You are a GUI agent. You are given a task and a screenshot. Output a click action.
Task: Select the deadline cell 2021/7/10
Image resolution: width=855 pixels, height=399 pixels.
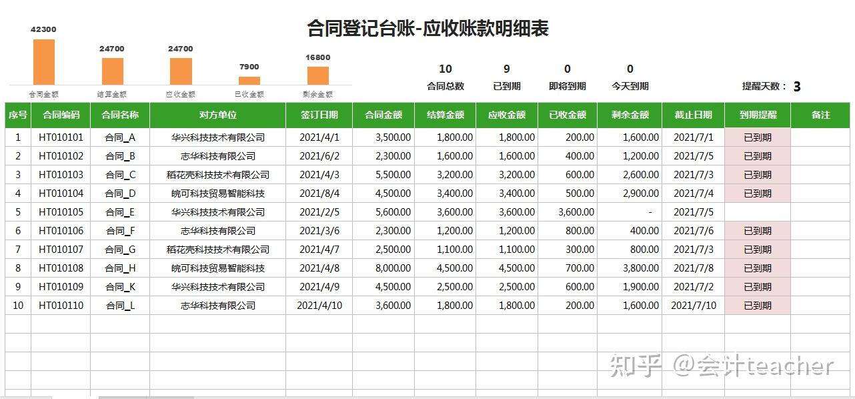click(x=694, y=306)
